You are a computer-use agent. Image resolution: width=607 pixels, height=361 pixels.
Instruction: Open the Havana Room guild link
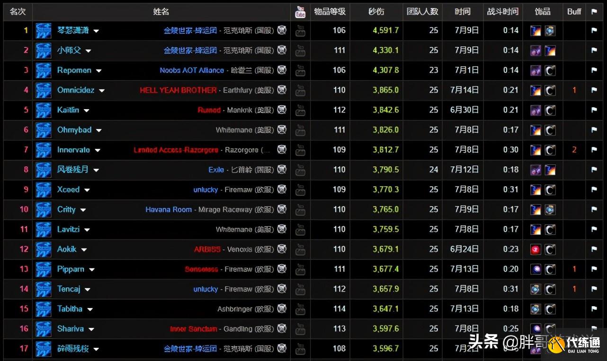pyautogui.click(x=169, y=209)
